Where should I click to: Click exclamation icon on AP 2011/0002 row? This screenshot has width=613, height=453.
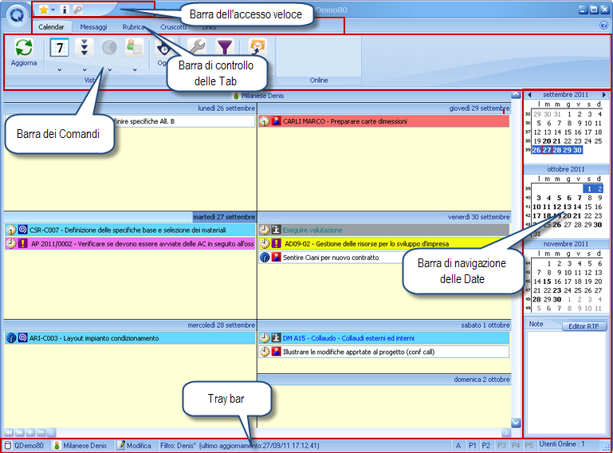tap(22, 244)
